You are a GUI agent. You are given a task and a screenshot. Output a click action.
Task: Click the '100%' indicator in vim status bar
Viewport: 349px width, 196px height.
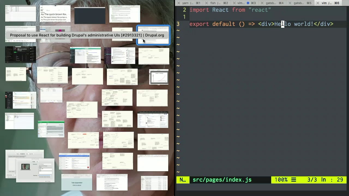pos(281,180)
